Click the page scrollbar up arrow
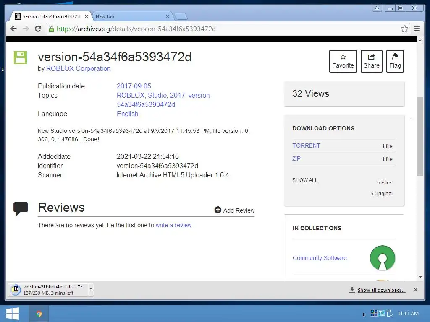 (420, 40)
